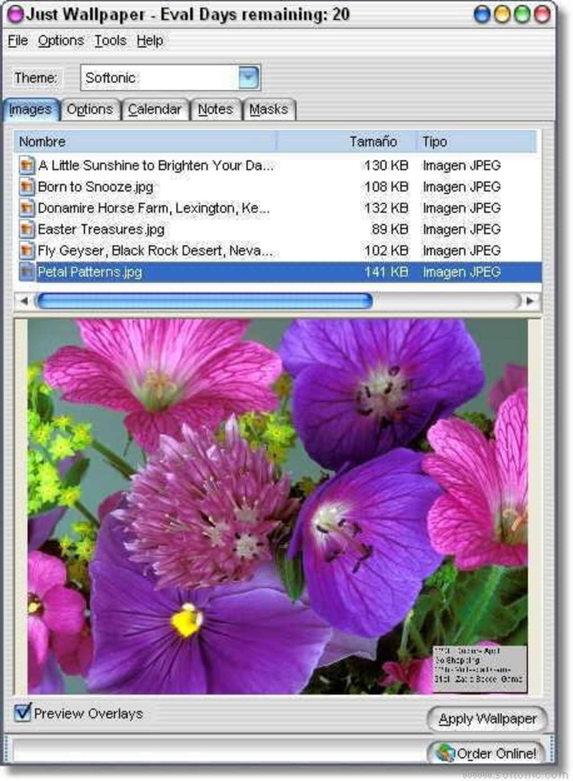The width and height of the screenshot is (573, 781).
Task: Click the JPEG icon beside Born to Snooze.jpg
Action: click(26, 187)
